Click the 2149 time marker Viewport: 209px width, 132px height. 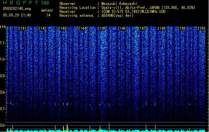(181, 28)
